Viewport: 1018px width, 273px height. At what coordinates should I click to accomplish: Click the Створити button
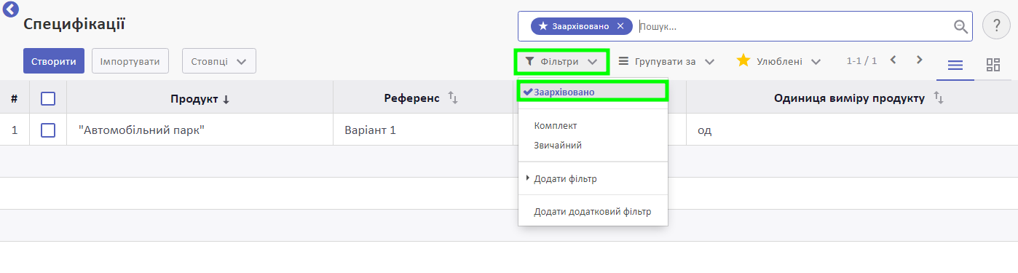coord(54,61)
